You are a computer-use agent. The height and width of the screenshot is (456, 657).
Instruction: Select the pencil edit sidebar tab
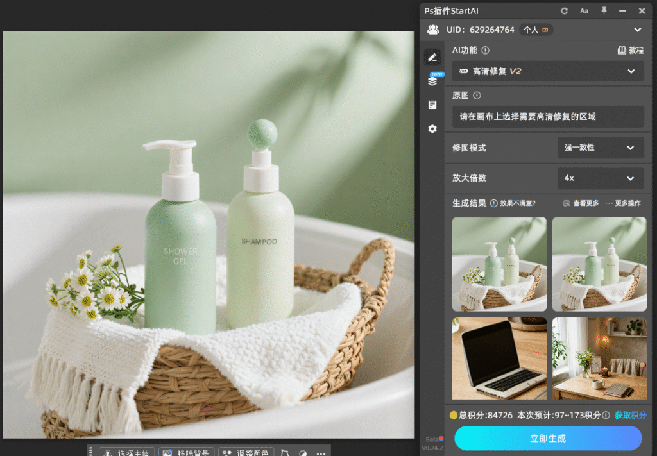click(432, 57)
